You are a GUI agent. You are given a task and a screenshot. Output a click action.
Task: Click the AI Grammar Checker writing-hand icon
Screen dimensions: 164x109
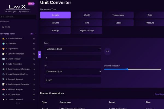click(x=4, y=39)
